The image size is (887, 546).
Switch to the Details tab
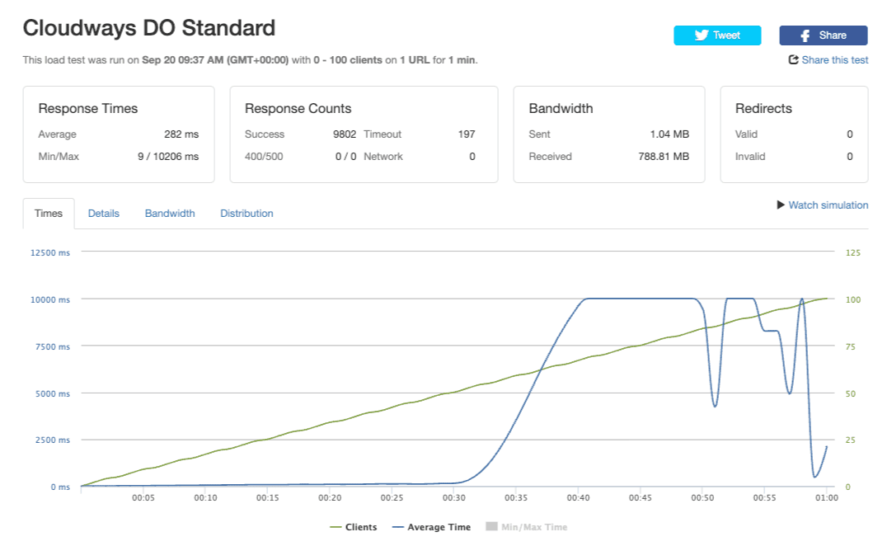pos(104,214)
